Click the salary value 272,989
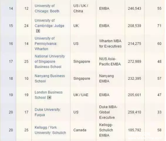 [x=134, y=62]
